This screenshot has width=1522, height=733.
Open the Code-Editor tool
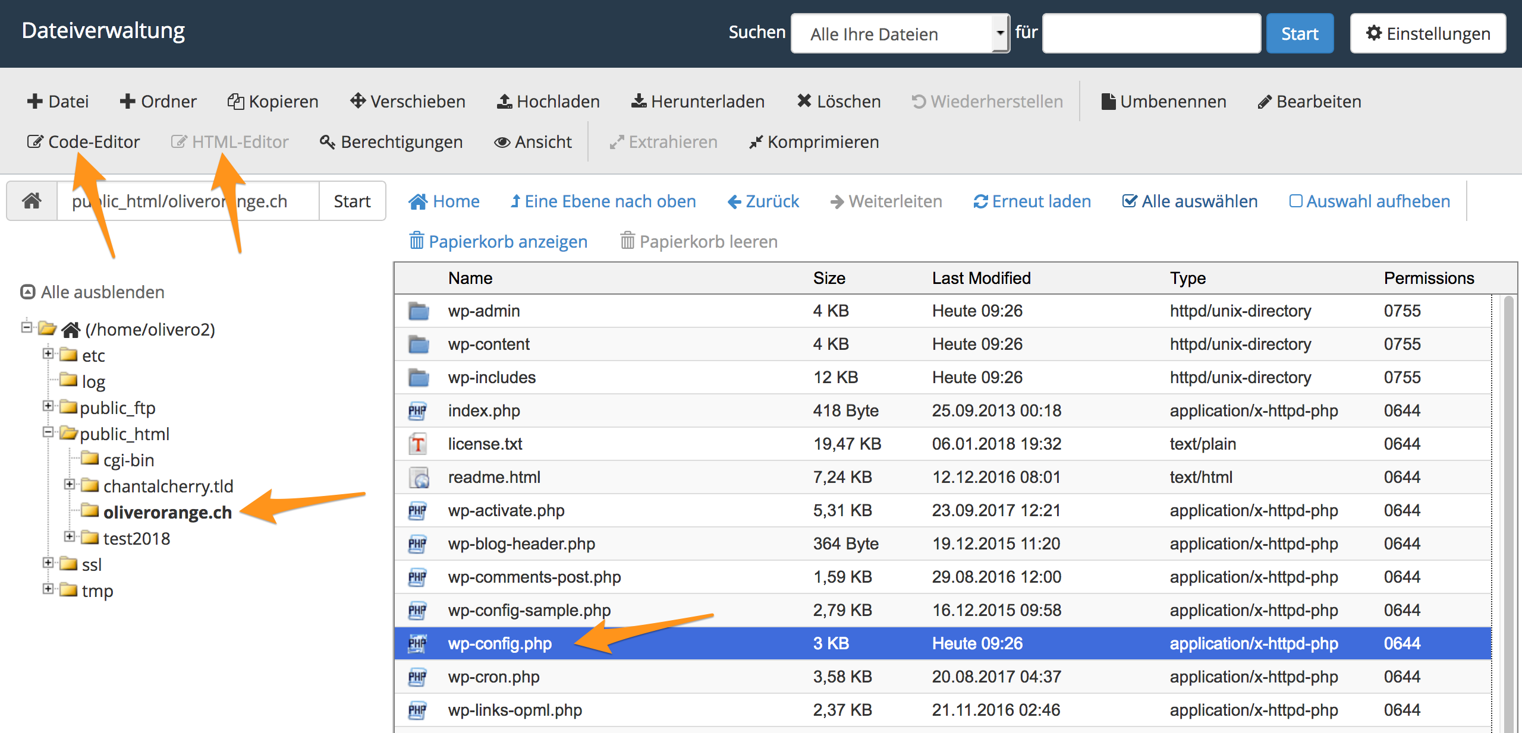(83, 142)
